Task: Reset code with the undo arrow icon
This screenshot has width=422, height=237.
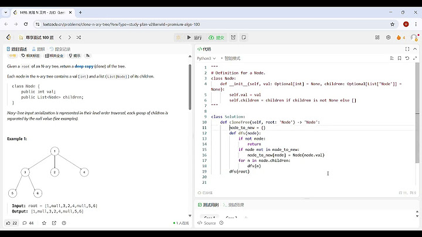Action: click(407, 58)
